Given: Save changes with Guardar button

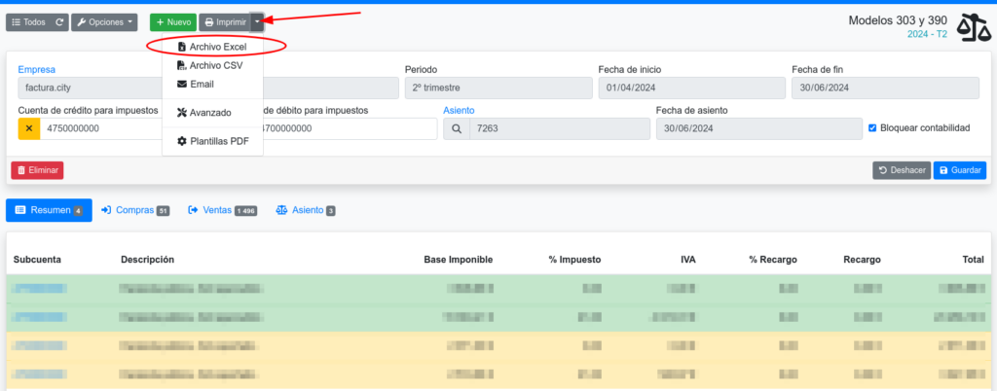Looking at the screenshot, I should point(960,170).
